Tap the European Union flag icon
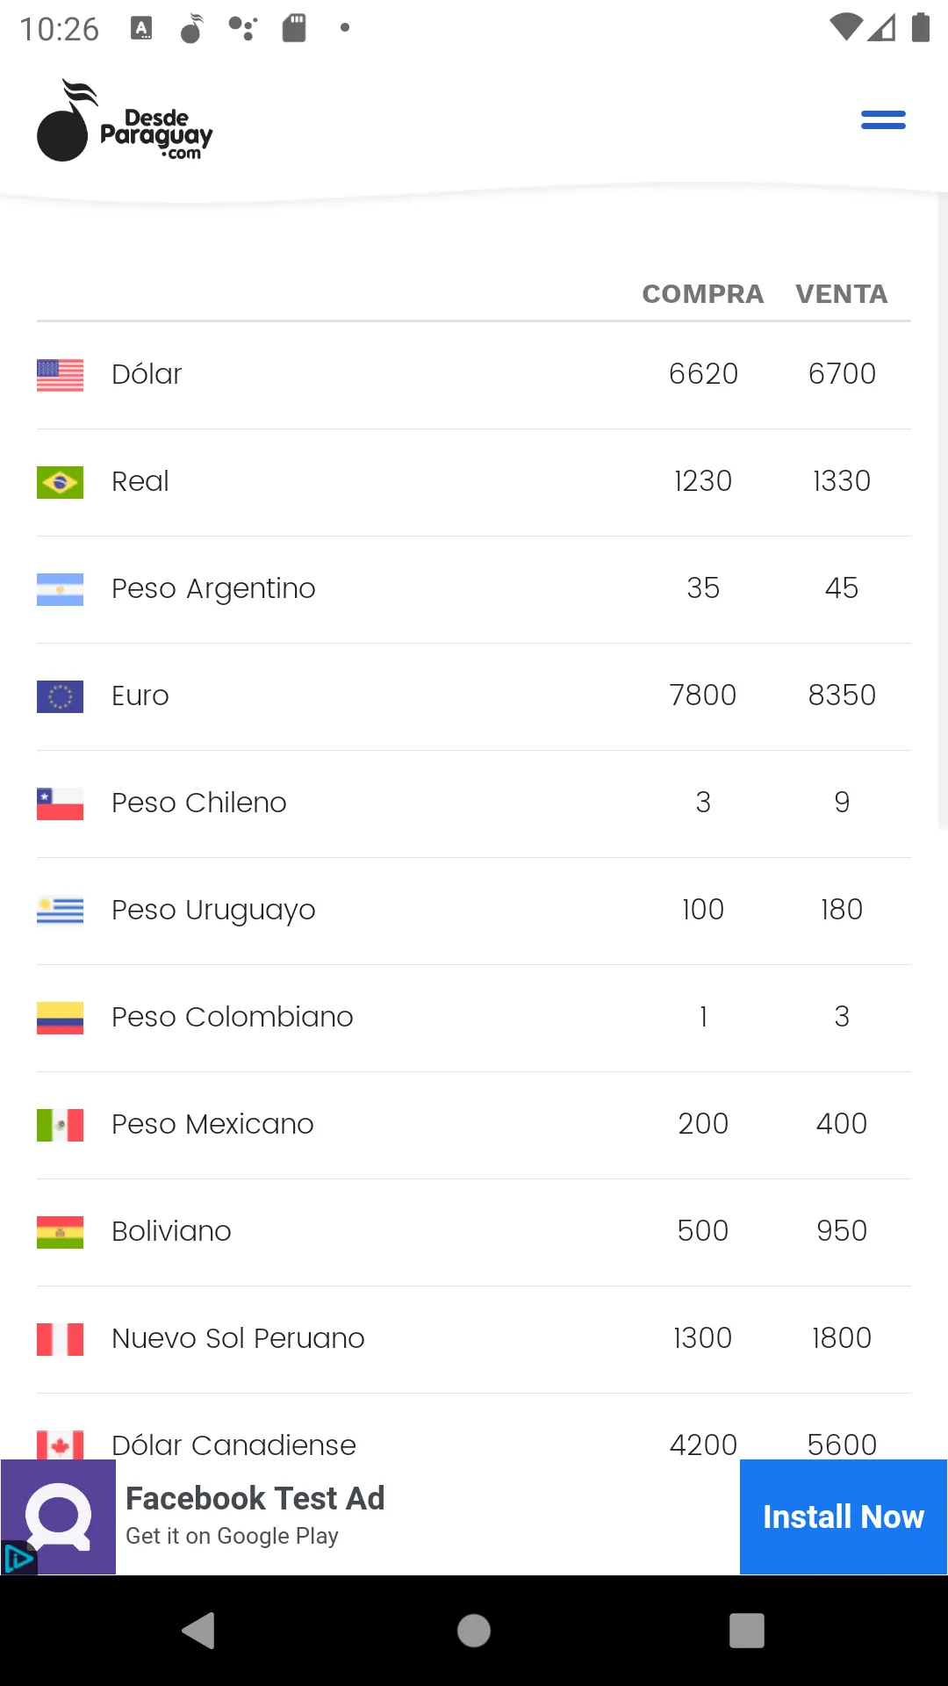Screen dimensions: 948x1686 point(60,696)
